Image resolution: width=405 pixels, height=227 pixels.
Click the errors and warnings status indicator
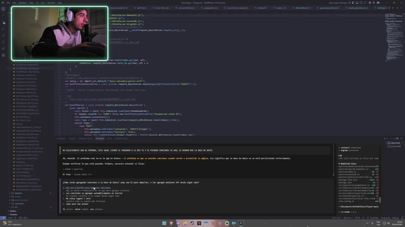tap(23, 218)
